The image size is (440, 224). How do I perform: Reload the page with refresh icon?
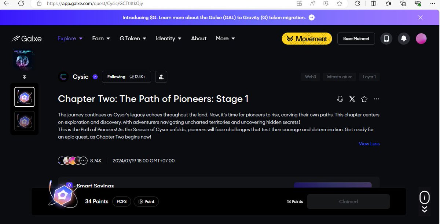tap(21, 3)
